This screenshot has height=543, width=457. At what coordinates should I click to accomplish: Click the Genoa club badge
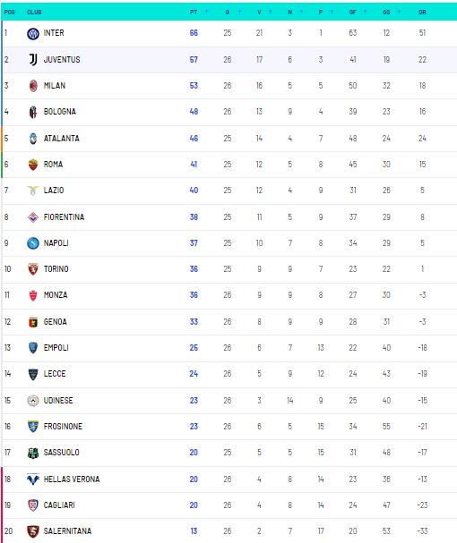click(x=33, y=322)
